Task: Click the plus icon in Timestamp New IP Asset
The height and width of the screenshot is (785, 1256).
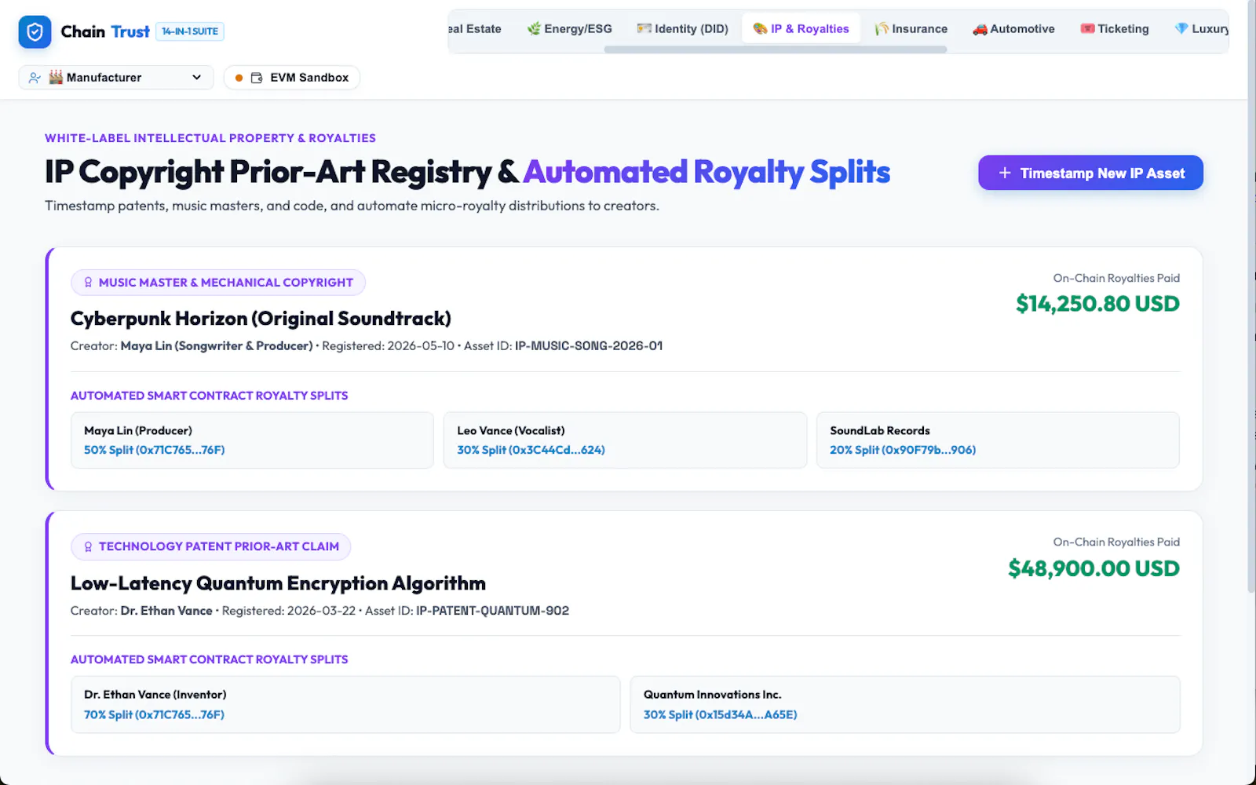Action: (x=1005, y=173)
